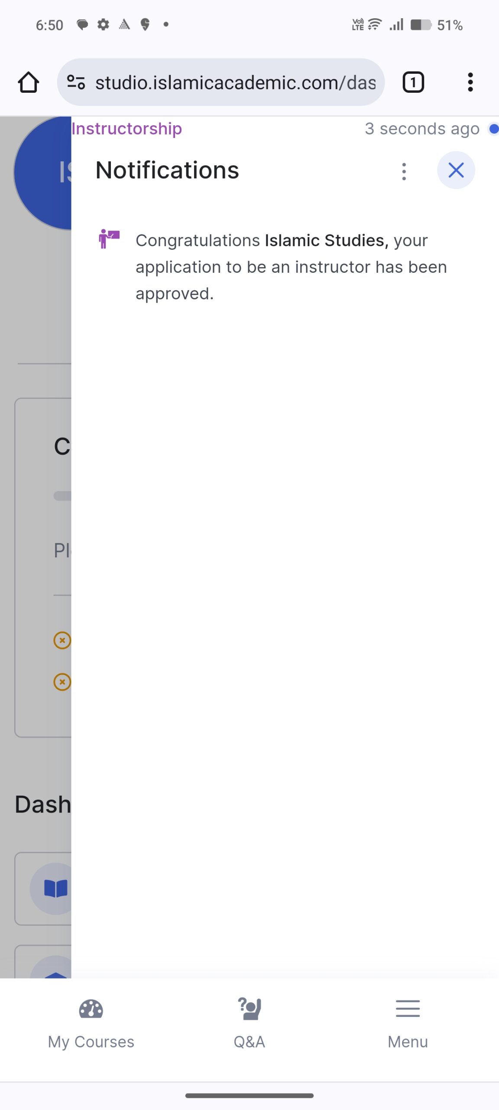Screen dimensions: 499x1110
Task: Click the blue unread indicator dot
Action: (x=494, y=129)
